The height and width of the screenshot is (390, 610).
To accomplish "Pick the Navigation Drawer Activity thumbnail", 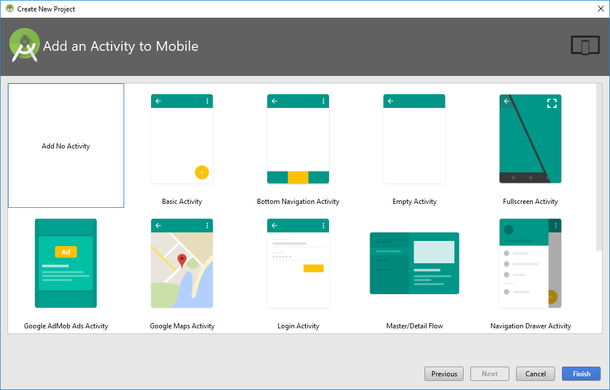I will click(x=530, y=263).
